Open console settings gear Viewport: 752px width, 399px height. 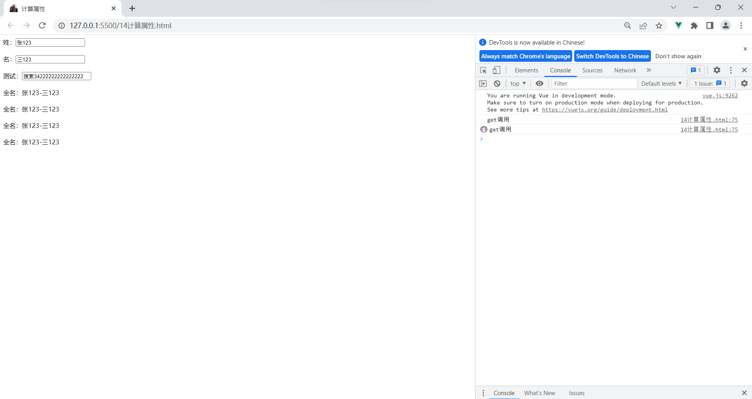tap(744, 83)
